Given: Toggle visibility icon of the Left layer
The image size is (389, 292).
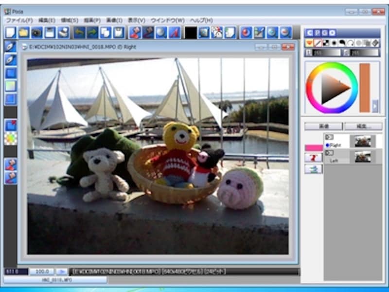Looking at the screenshot, I should pos(329,153).
